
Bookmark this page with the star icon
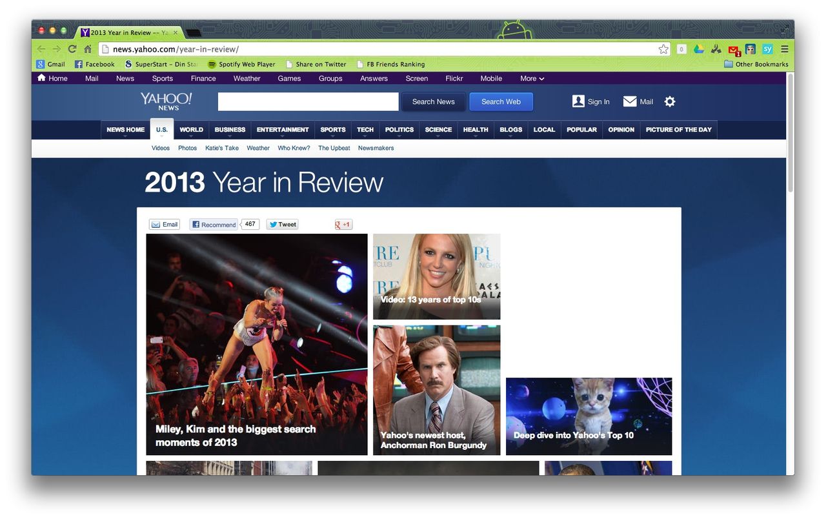(663, 49)
